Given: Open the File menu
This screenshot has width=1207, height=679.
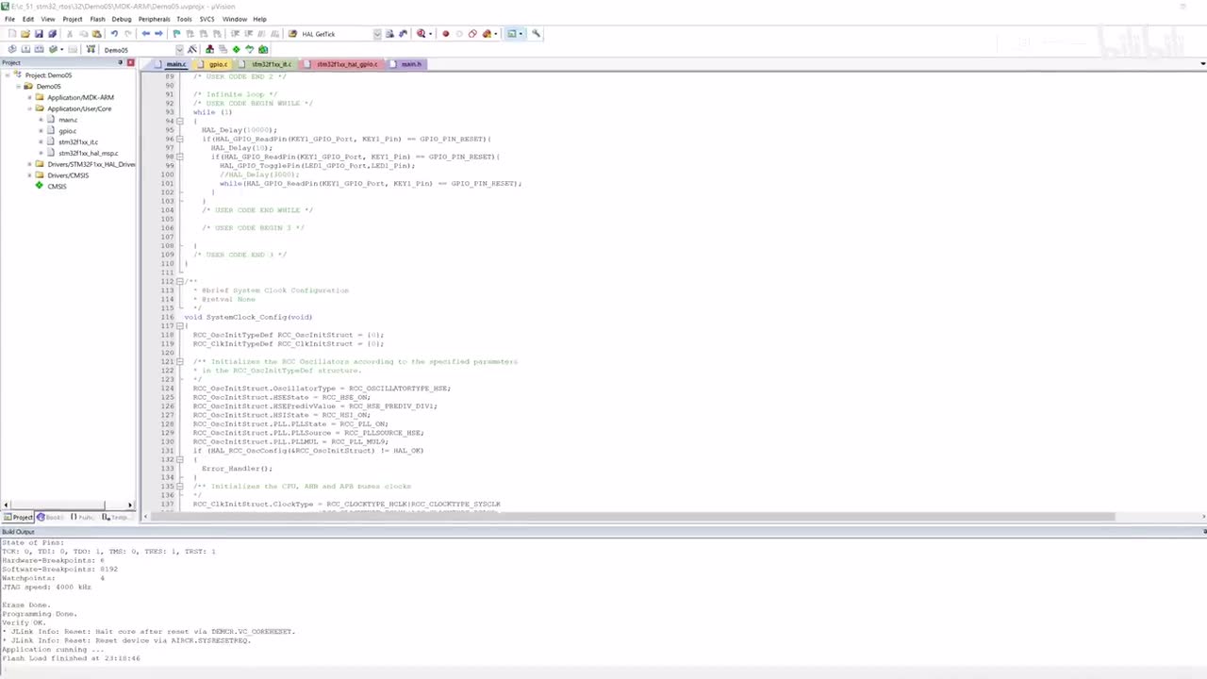Looking at the screenshot, I should point(9,19).
